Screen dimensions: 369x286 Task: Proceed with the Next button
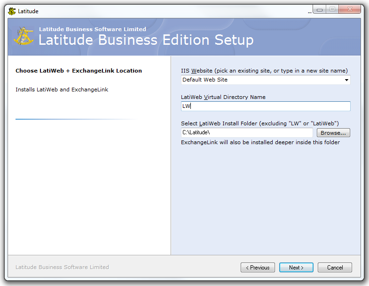pos(296,268)
